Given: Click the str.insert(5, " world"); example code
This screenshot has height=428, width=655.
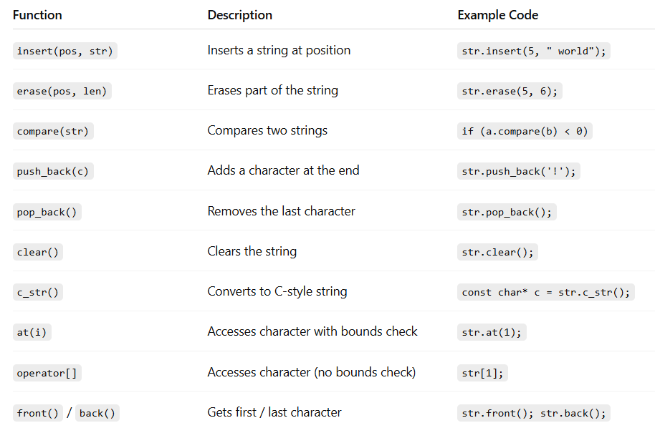Looking at the screenshot, I should pyautogui.click(x=534, y=51).
